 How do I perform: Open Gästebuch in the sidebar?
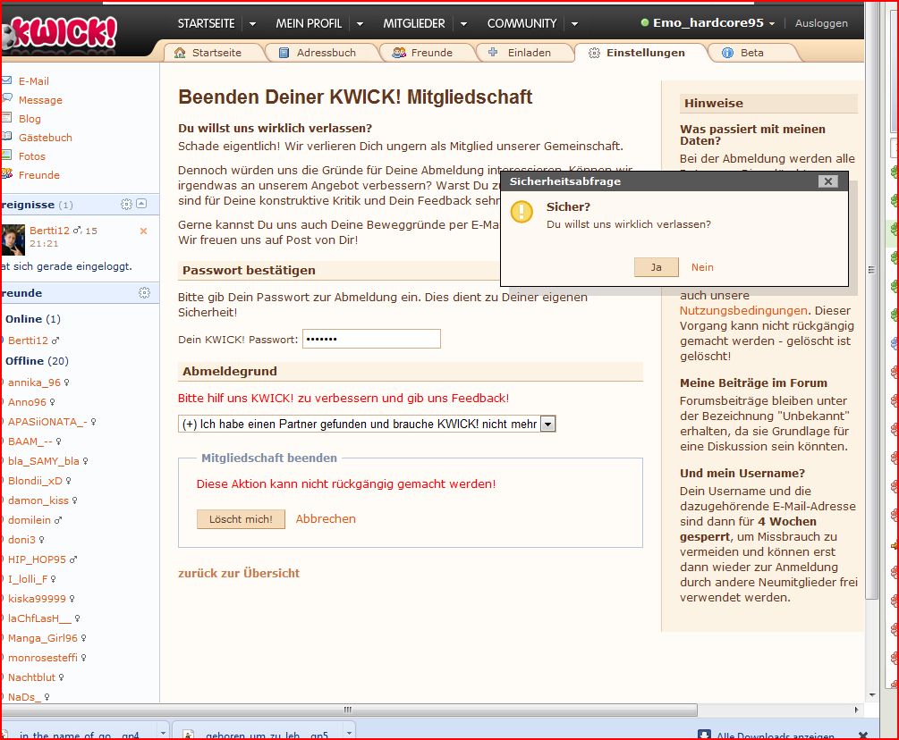tap(46, 138)
